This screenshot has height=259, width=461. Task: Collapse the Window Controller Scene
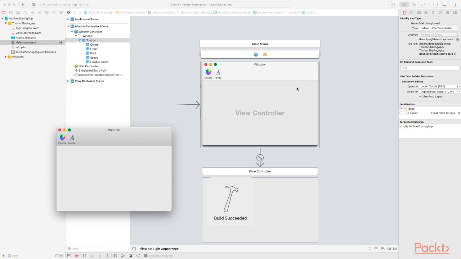click(x=68, y=26)
